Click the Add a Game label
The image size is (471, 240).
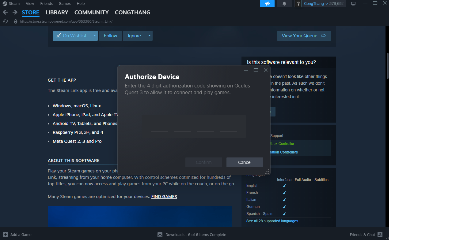pyautogui.click(x=21, y=234)
